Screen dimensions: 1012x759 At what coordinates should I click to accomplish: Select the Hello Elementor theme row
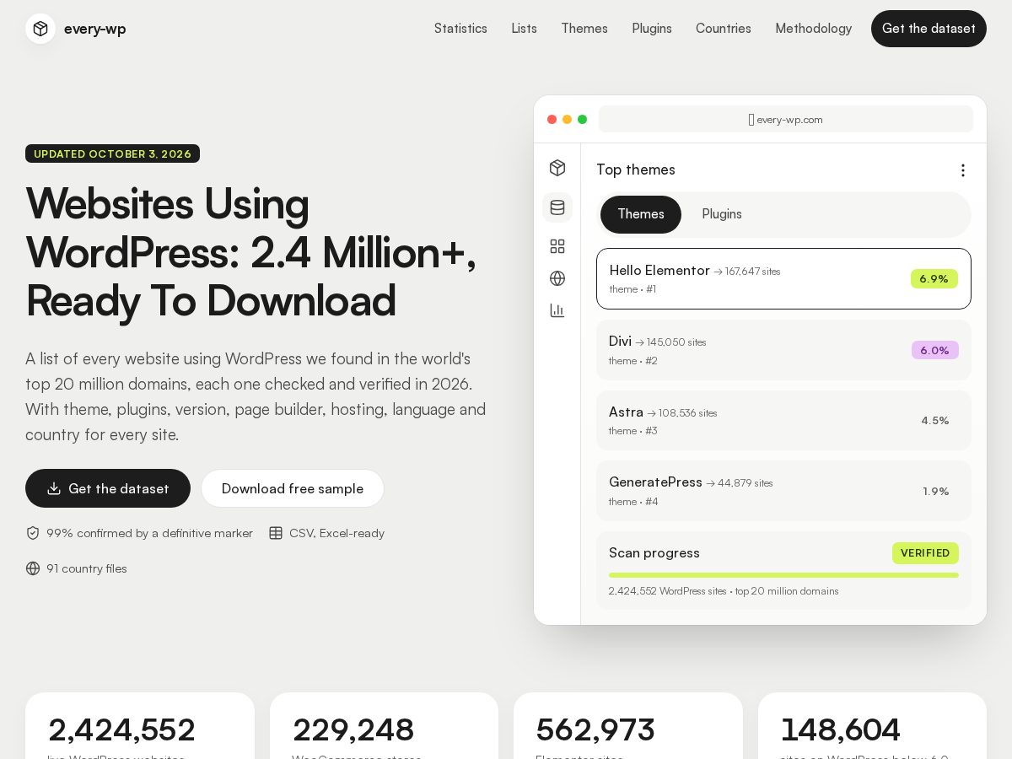[x=783, y=279]
